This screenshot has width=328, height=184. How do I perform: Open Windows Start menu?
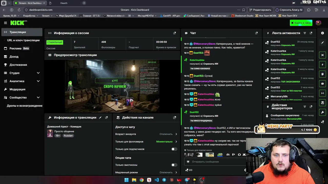click(x=126, y=180)
